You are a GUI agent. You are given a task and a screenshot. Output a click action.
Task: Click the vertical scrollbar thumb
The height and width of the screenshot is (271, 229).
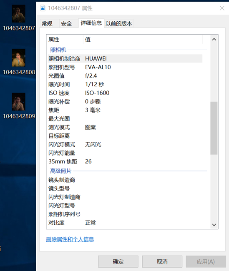coord(214,128)
